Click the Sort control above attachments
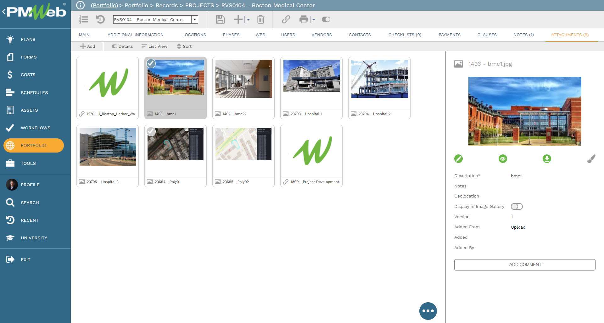 point(184,46)
